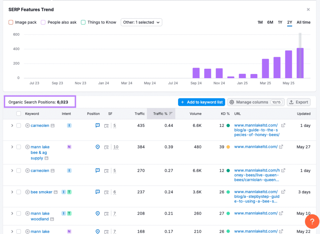The height and width of the screenshot is (234, 320).
Task: Expand the mann lake bee & ag supply row
Action: (x=12, y=147)
